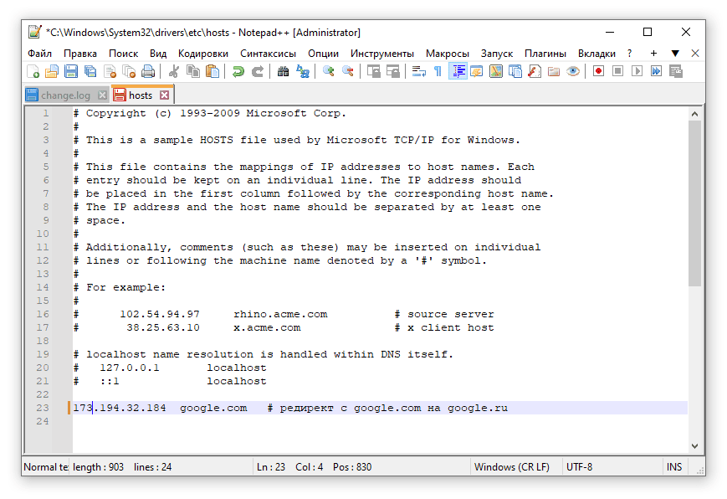The image size is (727, 499).
Task: Start macro recording with the red dot
Action: click(x=598, y=71)
